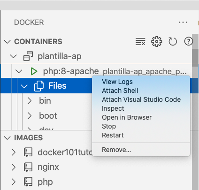Collapse the CONTAINERS section
This screenshot has height=190, width=199.
(7, 42)
